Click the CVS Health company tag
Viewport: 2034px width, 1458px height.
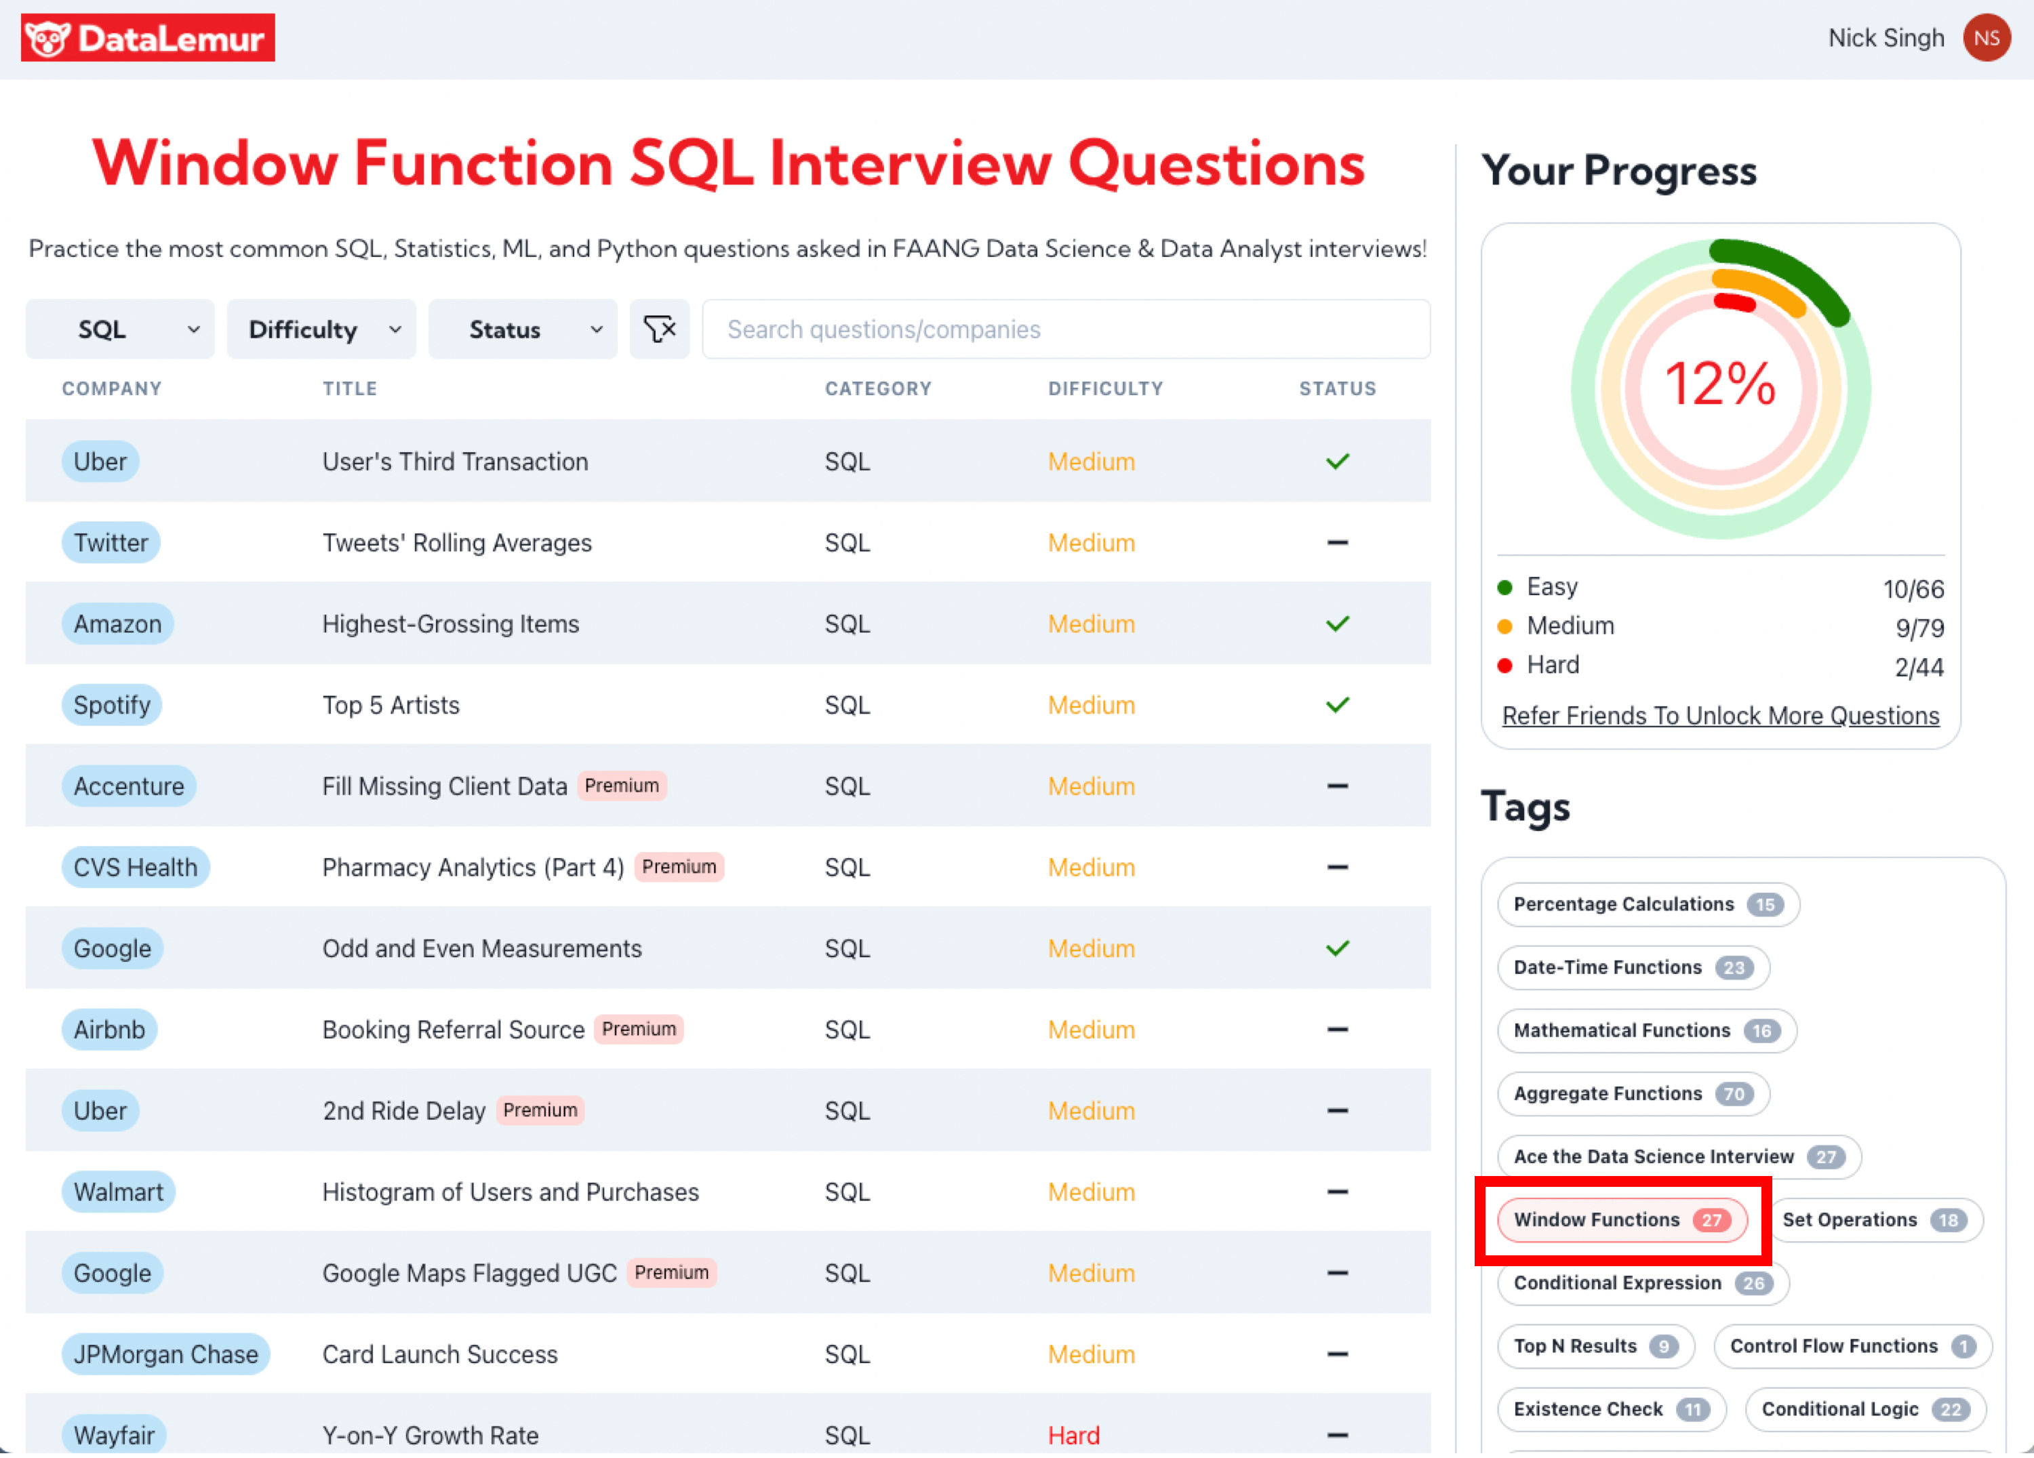pos(136,867)
